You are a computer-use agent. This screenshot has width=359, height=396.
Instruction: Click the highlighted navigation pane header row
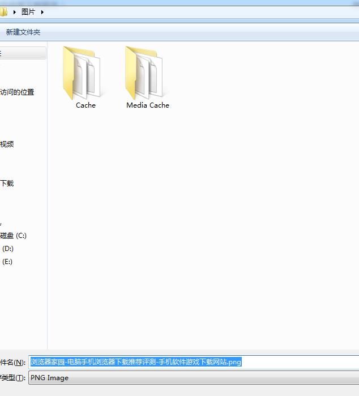point(23,53)
